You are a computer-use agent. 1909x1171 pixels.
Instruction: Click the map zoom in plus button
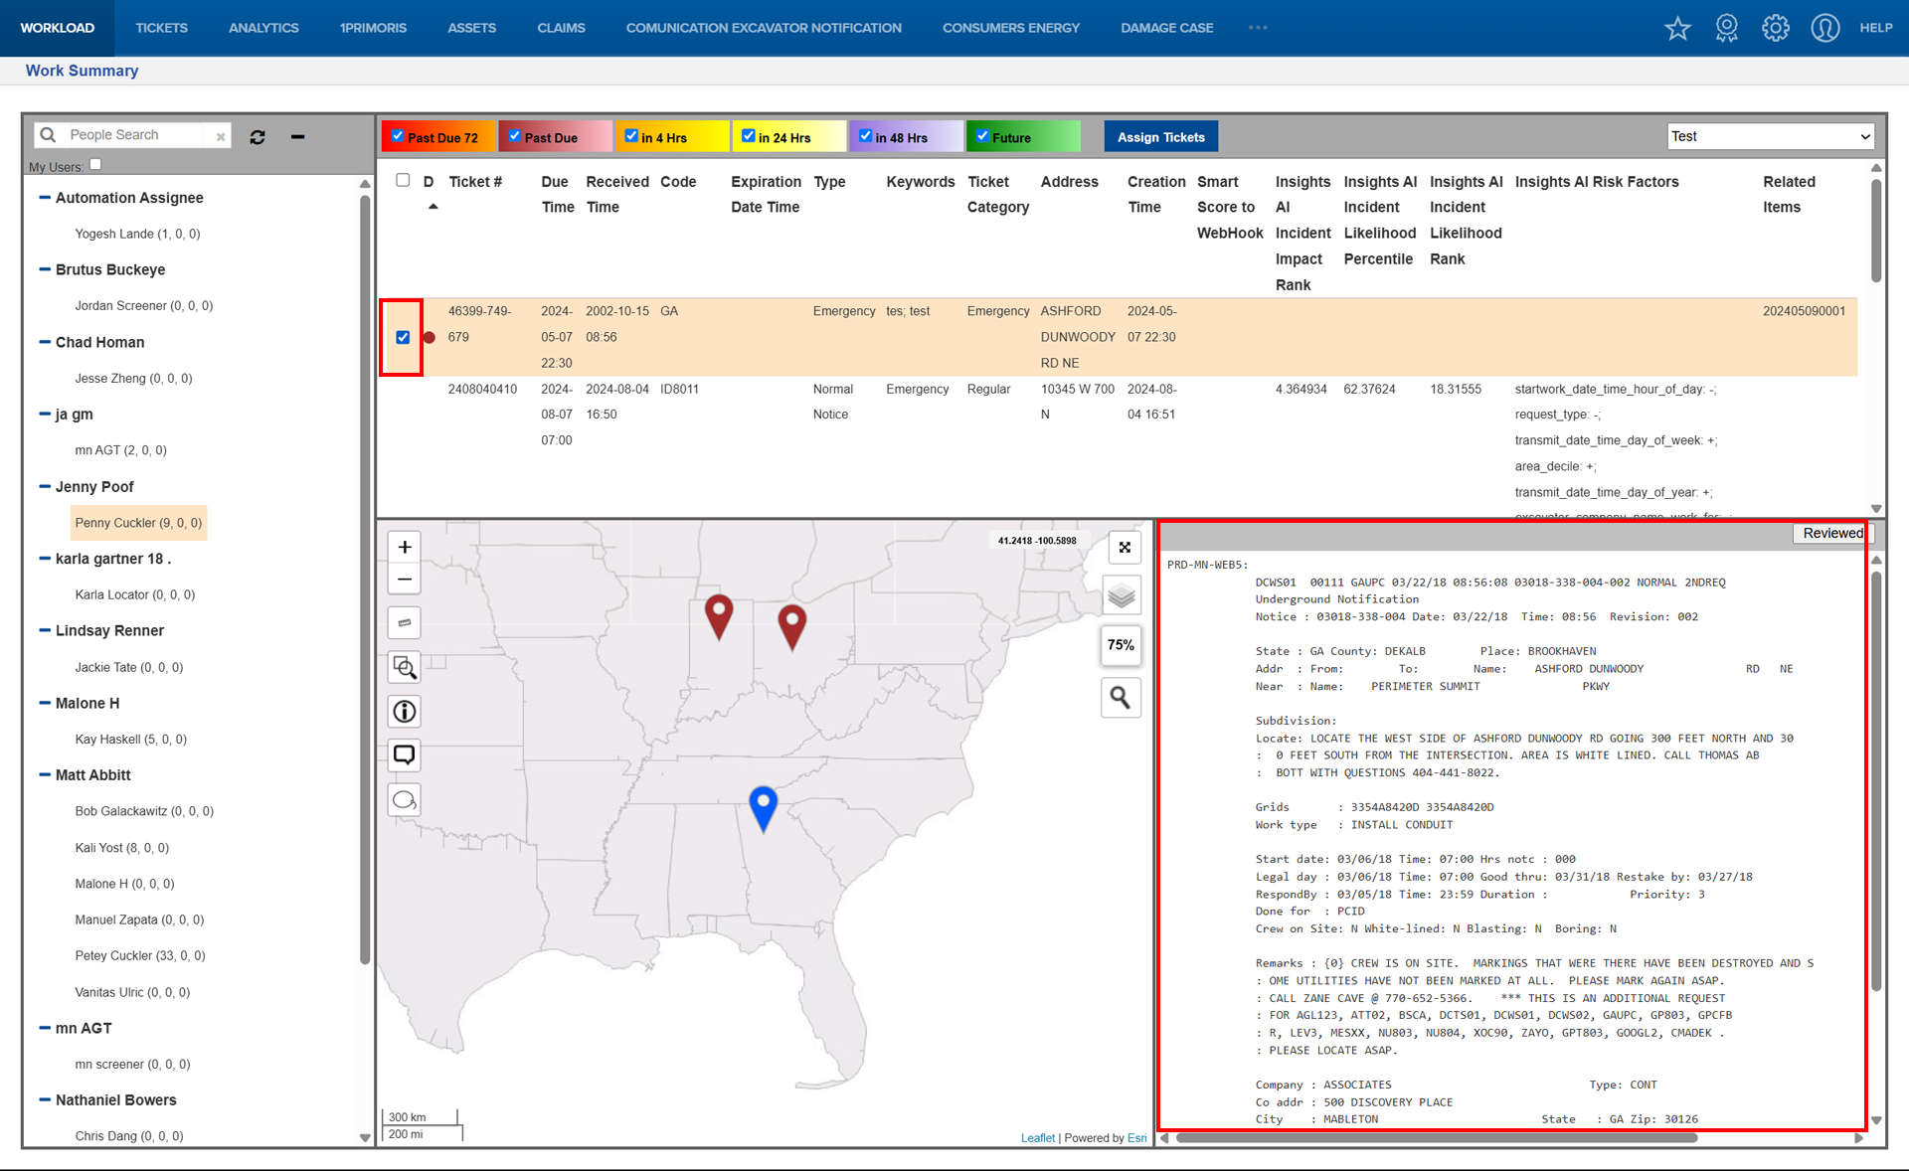coord(405,547)
